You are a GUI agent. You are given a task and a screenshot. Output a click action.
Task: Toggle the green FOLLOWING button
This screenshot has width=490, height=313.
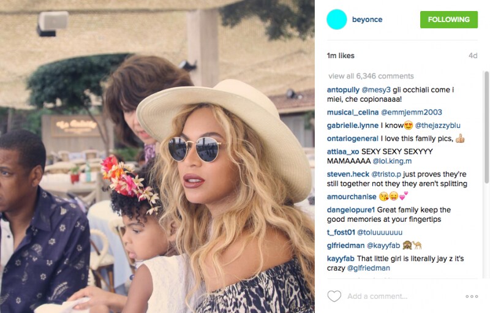coord(449,20)
